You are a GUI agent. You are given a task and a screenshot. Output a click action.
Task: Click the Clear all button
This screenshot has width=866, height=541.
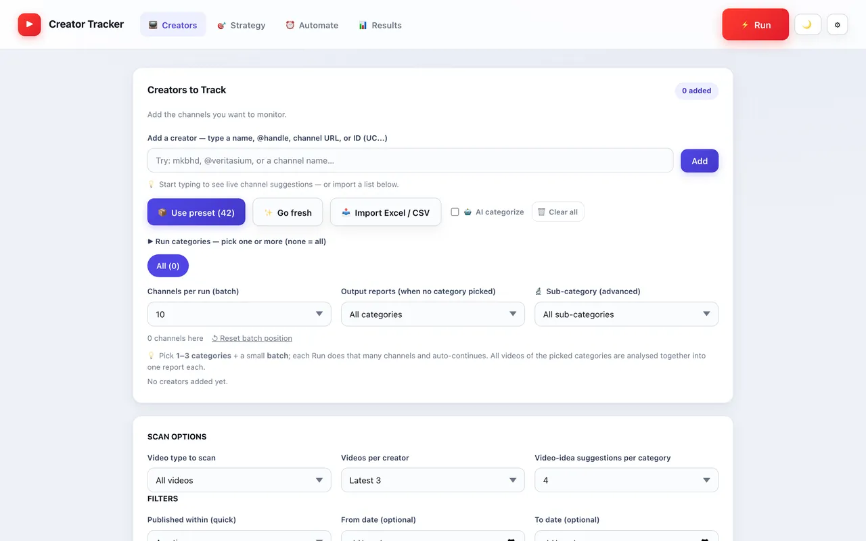557,212
